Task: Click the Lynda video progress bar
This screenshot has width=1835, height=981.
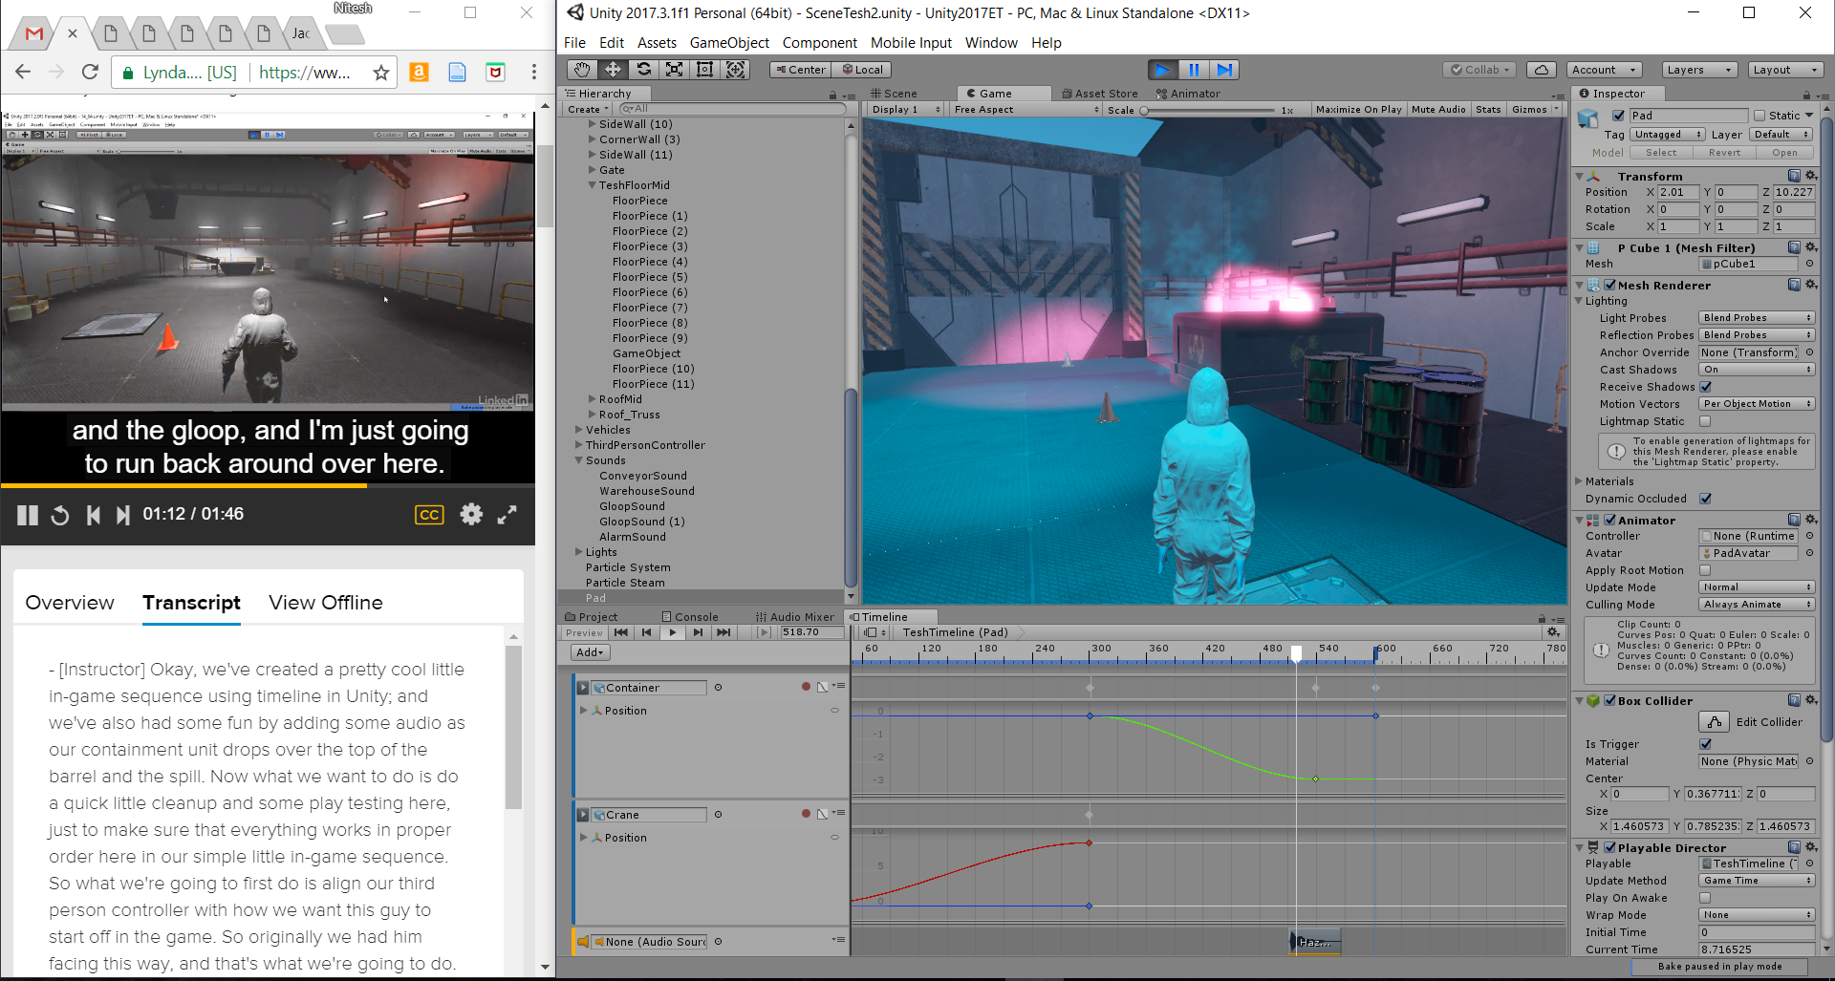Action: (x=268, y=486)
